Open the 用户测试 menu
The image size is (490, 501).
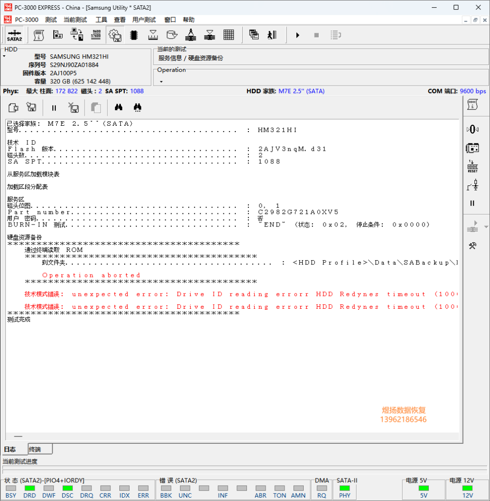(144, 20)
